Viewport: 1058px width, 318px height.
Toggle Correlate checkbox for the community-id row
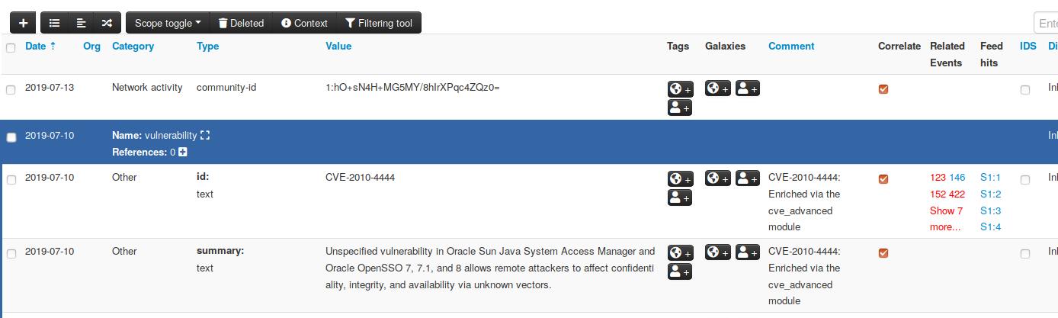point(883,89)
